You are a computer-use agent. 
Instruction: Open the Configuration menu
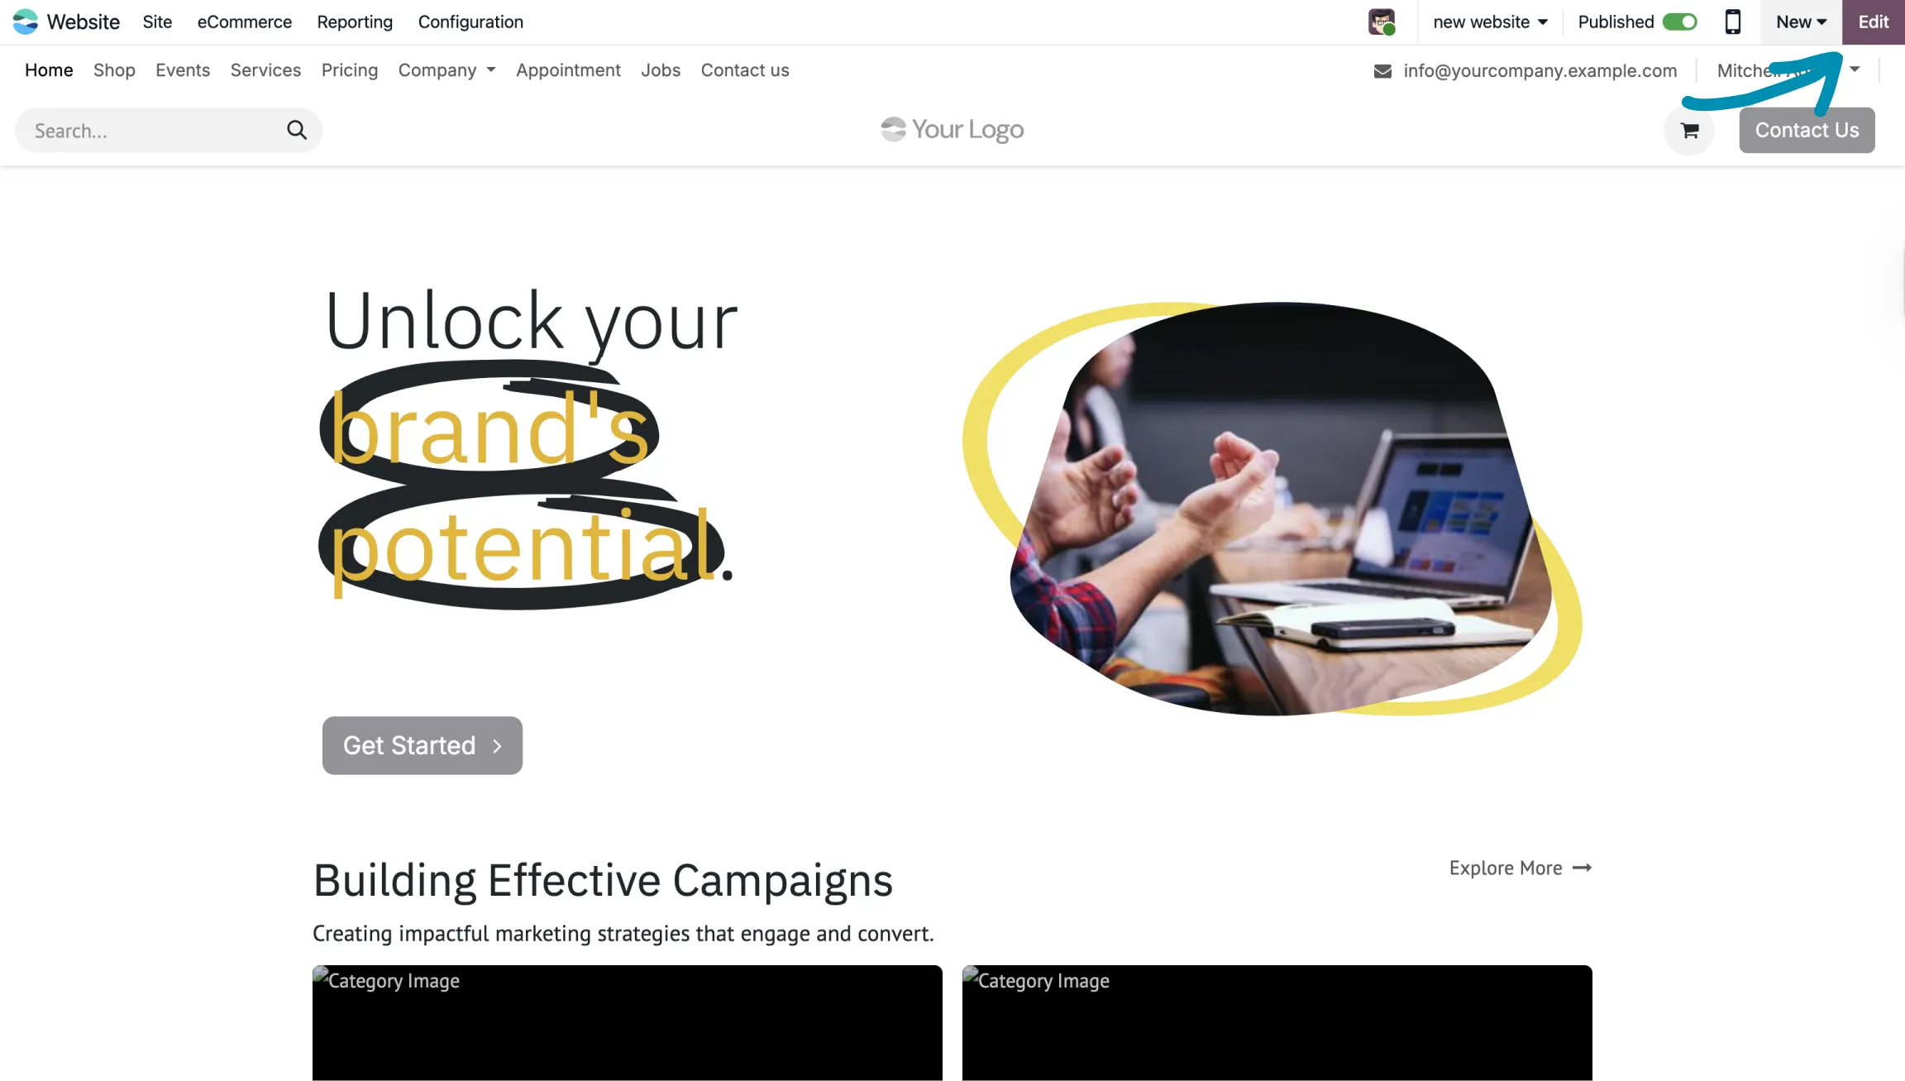click(x=470, y=22)
